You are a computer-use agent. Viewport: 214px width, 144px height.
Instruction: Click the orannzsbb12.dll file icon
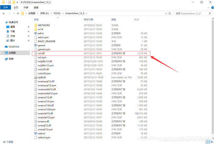click(36, 89)
